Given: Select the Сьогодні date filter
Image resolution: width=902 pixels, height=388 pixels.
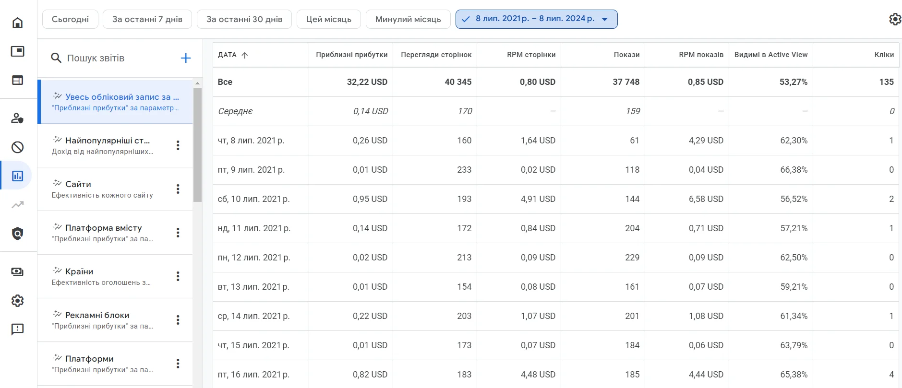Looking at the screenshot, I should pyautogui.click(x=70, y=19).
